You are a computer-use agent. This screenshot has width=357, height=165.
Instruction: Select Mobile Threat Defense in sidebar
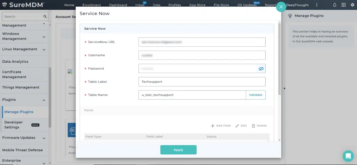point(22,150)
